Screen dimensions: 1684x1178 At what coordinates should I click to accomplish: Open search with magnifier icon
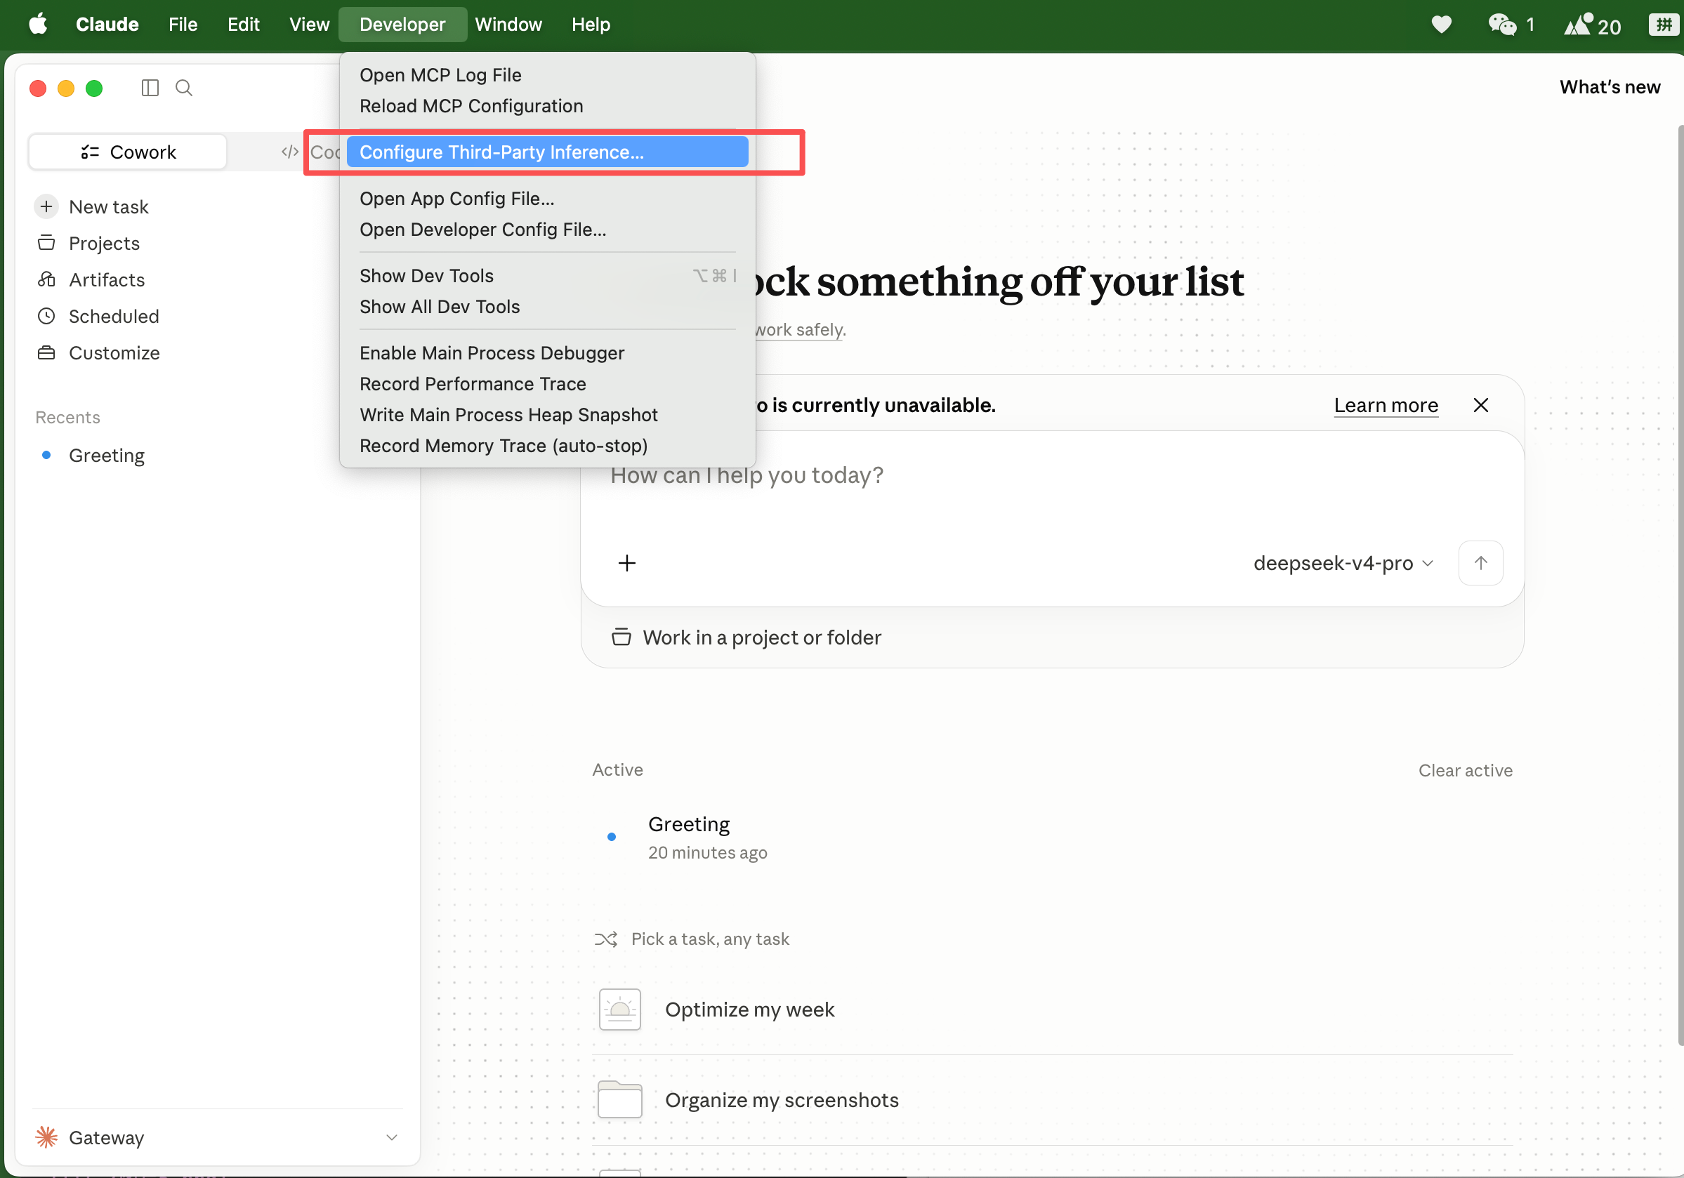[x=183, y=88]
